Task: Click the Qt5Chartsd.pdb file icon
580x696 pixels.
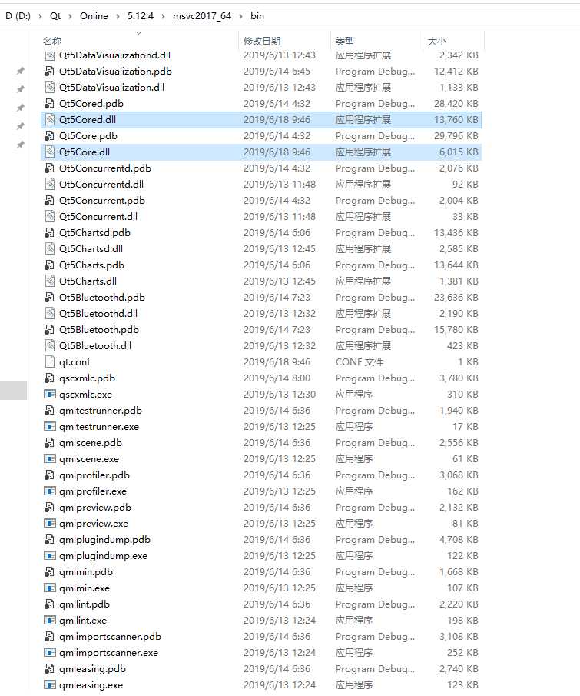Action: click(50, 232)
